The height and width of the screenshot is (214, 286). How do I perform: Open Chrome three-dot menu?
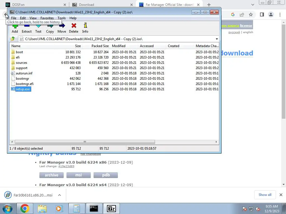coord(280,14)
